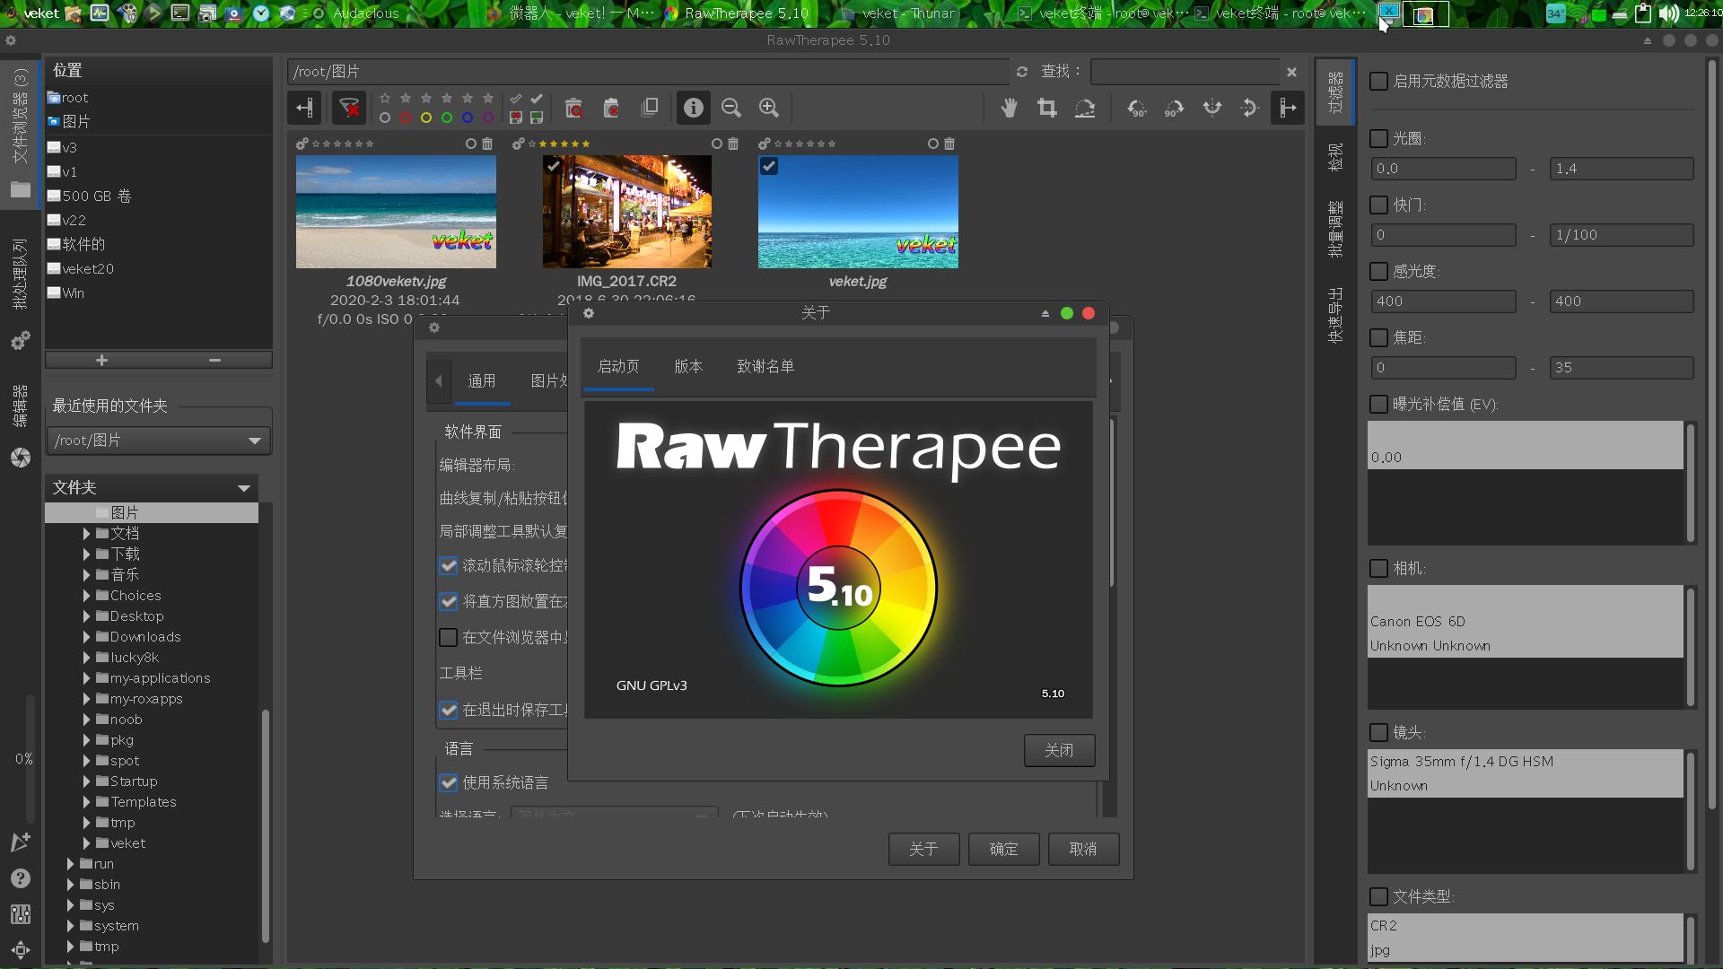The width and height of the screenshot is (1723, 969).
Task: Select the 启动页 tab in About dialog
Action: 618,366
